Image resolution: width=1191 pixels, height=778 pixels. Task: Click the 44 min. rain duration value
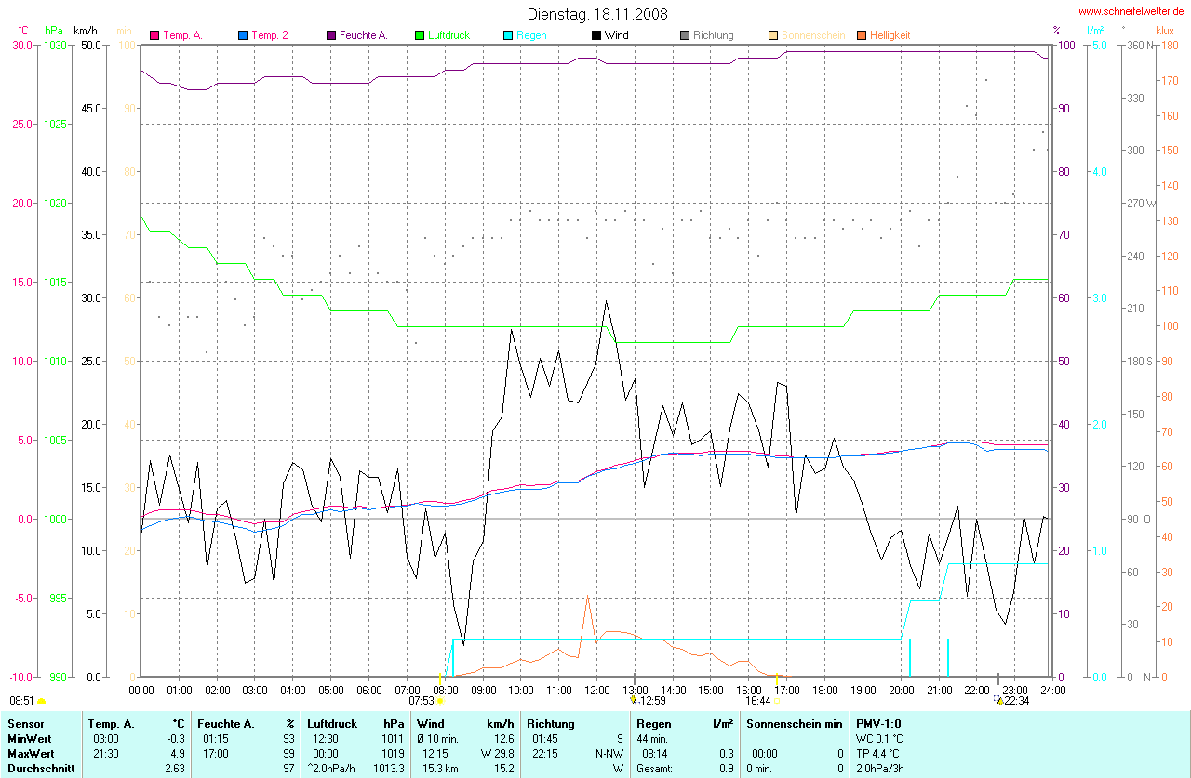tap(654, 738)
